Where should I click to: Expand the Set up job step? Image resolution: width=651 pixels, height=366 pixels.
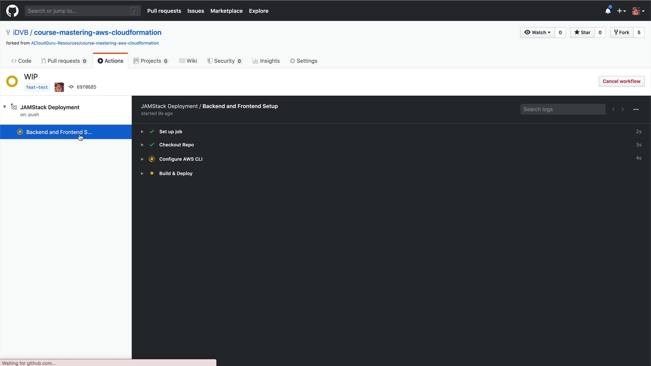(142, 132)
